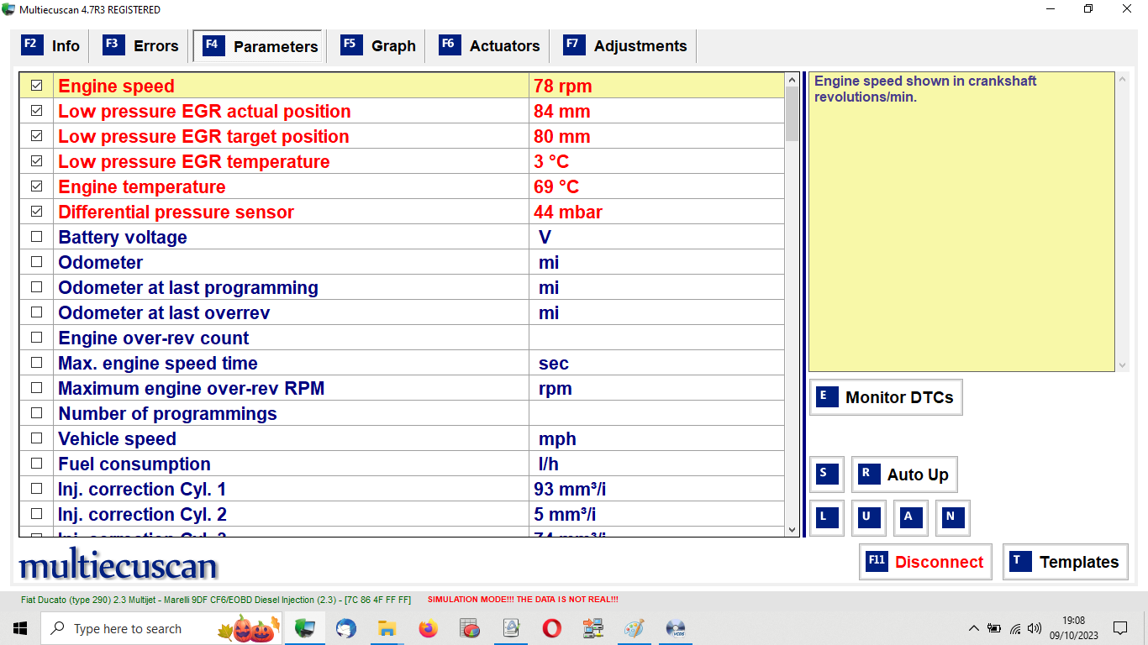Uncheck Low pressure EGR temperature checkbox

pos(36,161)
